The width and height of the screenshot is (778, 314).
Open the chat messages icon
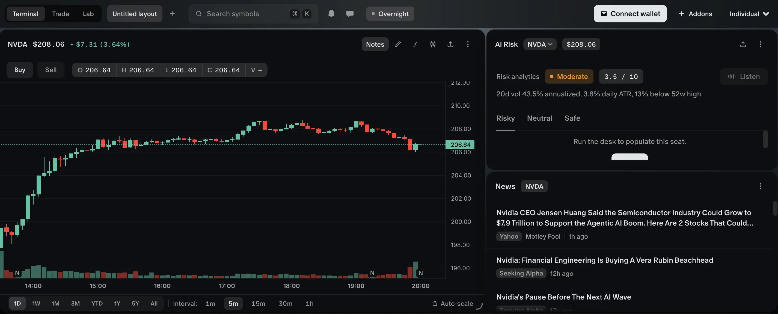pyautogui.click(x=350, y=14)
